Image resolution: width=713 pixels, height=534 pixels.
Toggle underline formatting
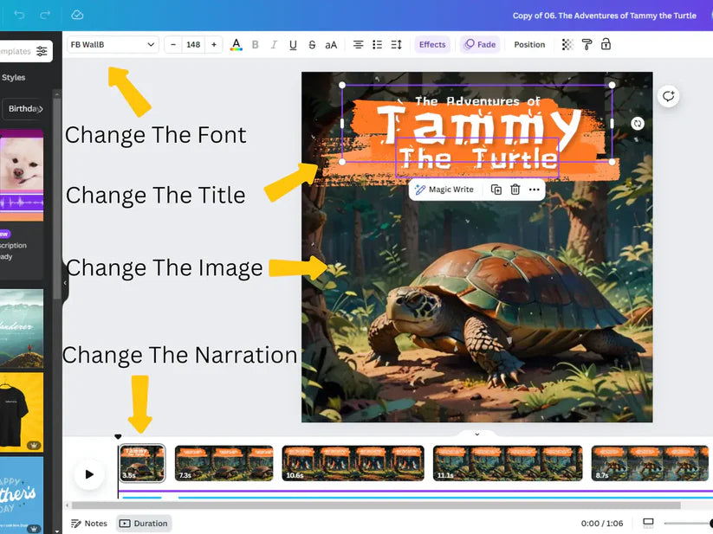pyautogui.click(x=293, y=45)
